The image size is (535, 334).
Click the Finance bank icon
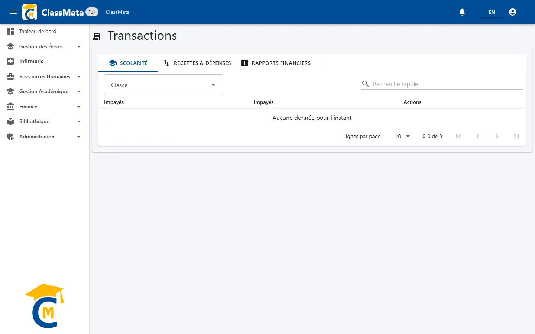pyautogui.click(x=10, y=107)
